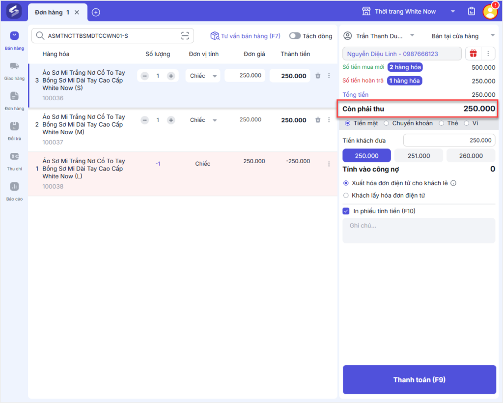This screenshot has width=503, height=403.
Task: Click the Tổng tiền label
Action: coord(356,95)
